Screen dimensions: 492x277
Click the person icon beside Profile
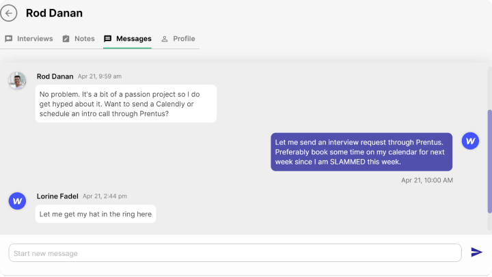pyautogui.click(x=165, y=39)
